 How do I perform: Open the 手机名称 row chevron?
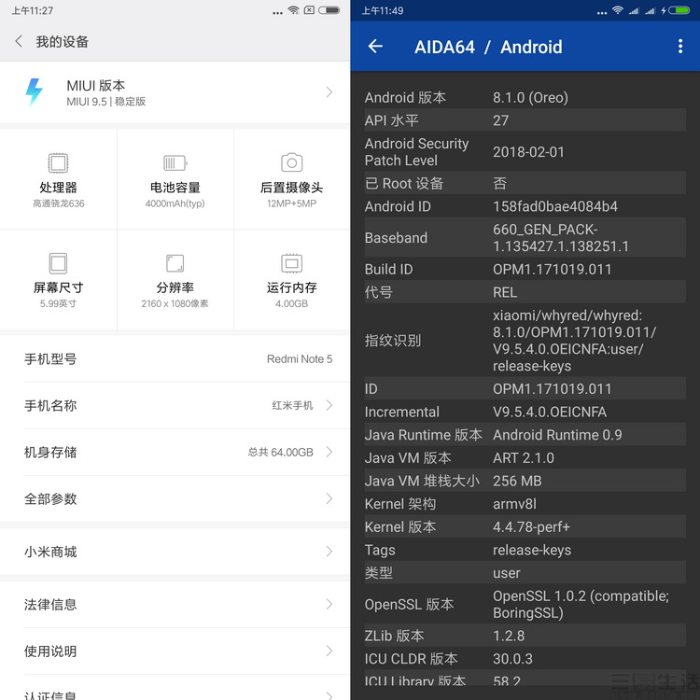tap(329, 405)
